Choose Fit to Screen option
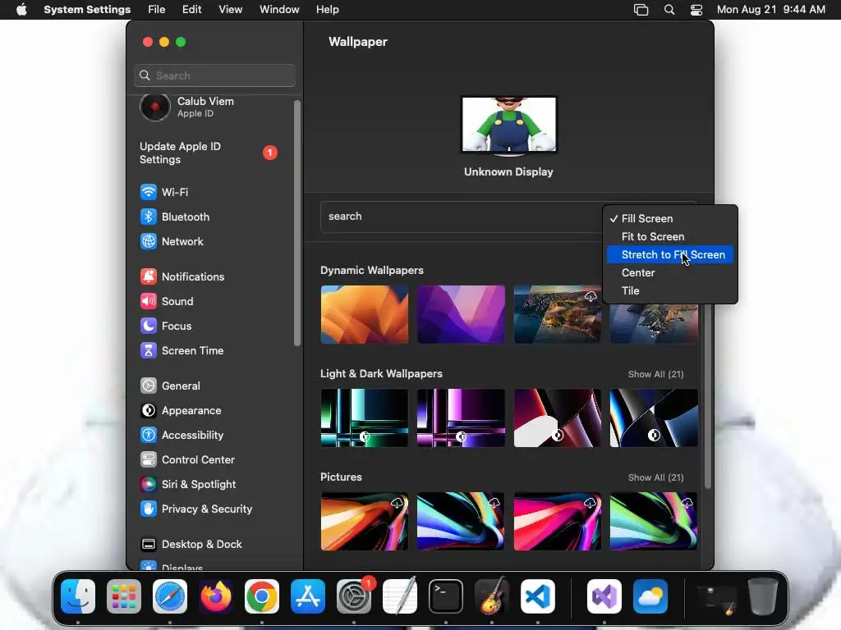The height and width of the screenshot is (630, 841). [x=670, y=236]
